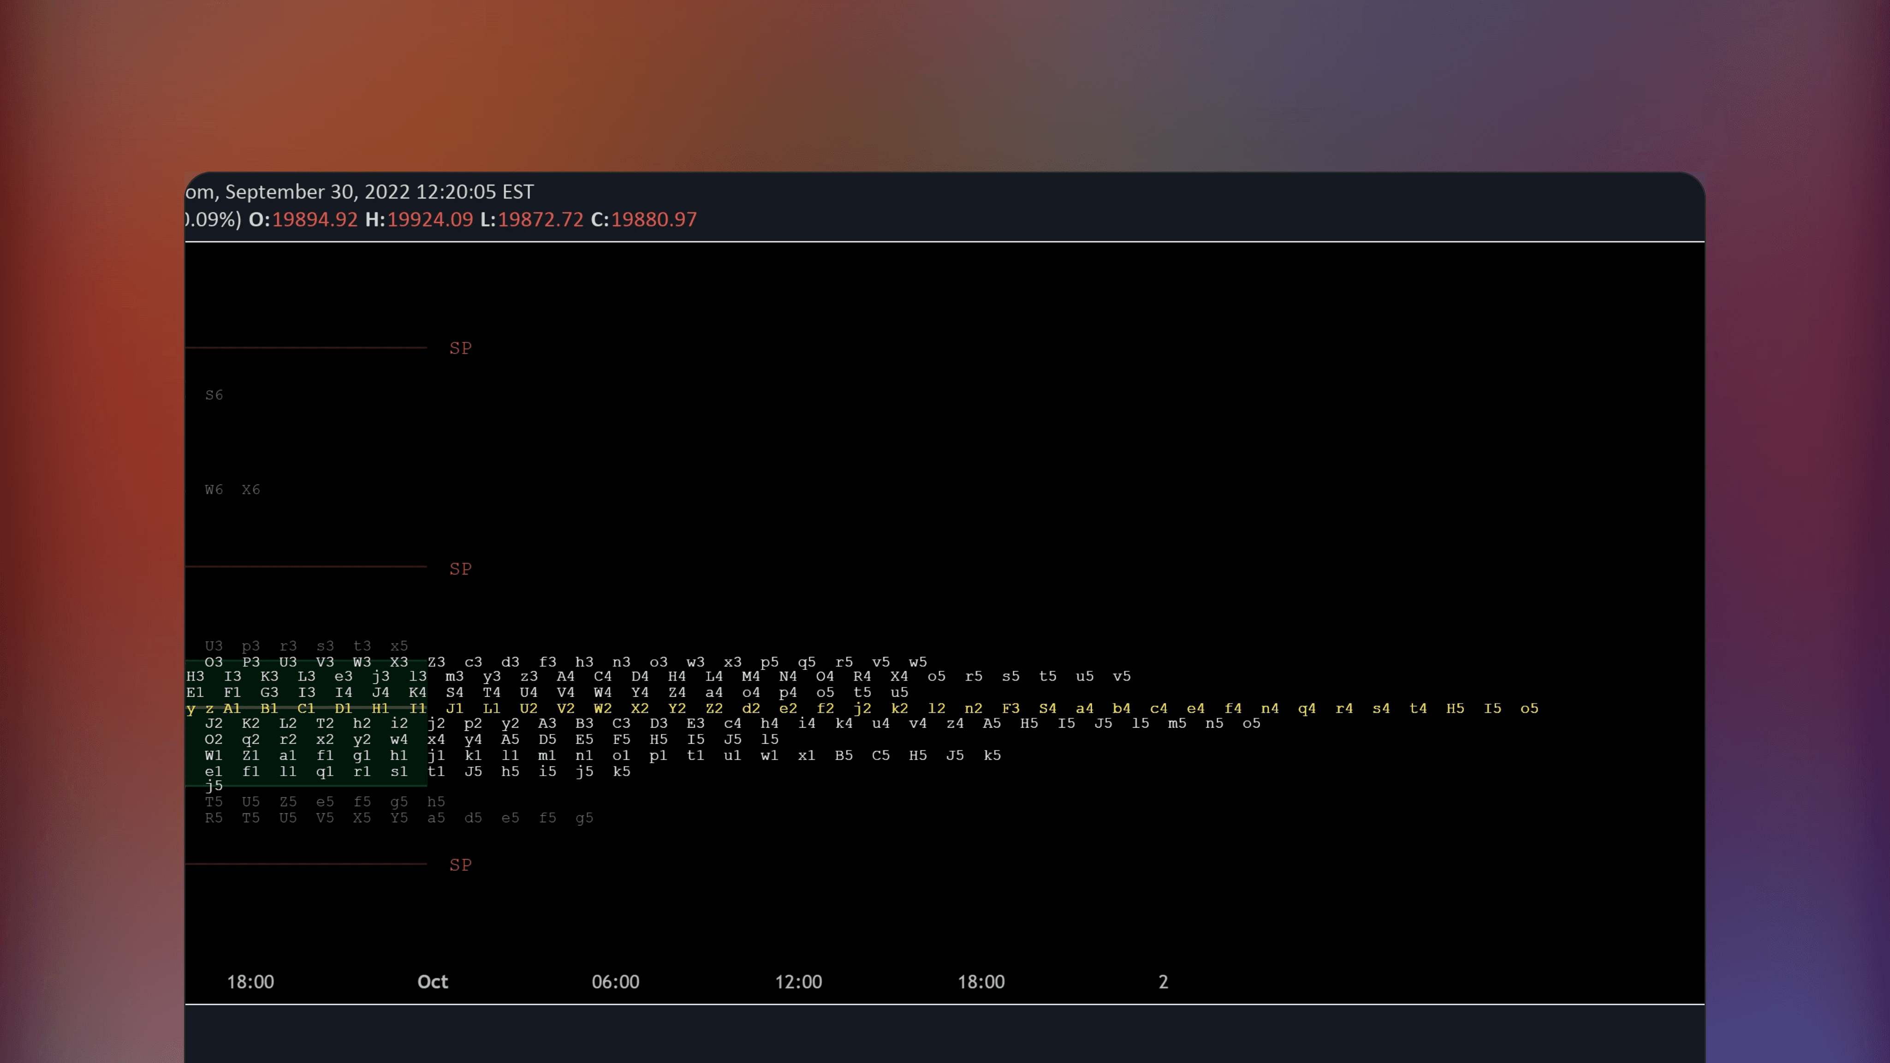This screenshot has width=1890, height=1063.
Task: Click the lone j5 letter below green block
Action: [214, 786]
